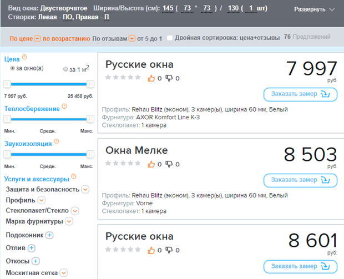This screenshot has width=344, height=279.
Task: Open Окна Мелке company title
Action: 136,150
